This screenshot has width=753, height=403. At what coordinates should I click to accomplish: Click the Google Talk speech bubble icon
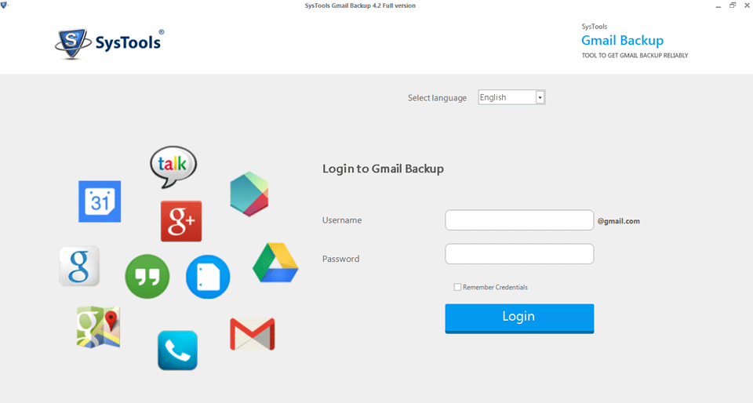[173, 166]
